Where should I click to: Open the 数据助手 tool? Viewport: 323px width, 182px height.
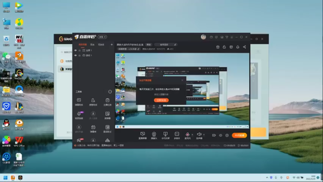[x=107, y=129]
